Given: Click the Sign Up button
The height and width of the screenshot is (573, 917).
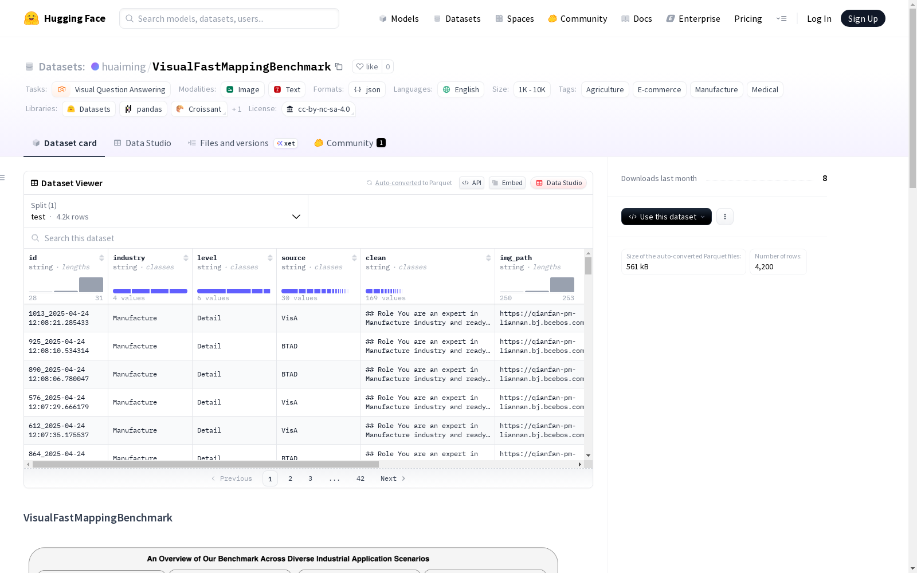Looking at the screenshot, I should tap(863, 18).
